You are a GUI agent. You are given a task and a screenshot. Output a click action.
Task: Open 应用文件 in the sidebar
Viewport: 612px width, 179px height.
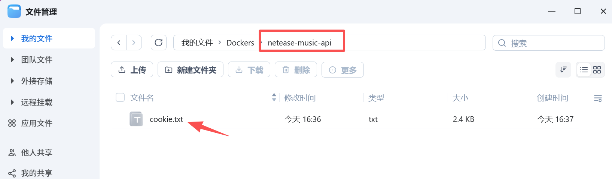tap(36, 123)
